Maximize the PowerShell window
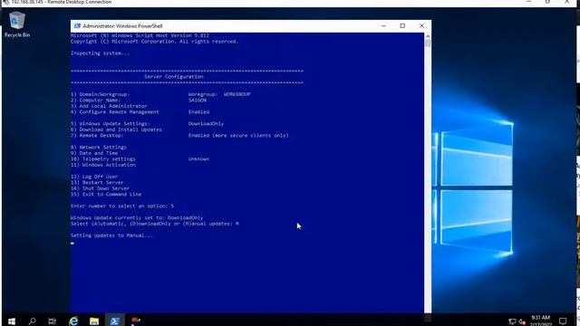Viewport: 580px width, 326px height. click(x=402, y=26)
